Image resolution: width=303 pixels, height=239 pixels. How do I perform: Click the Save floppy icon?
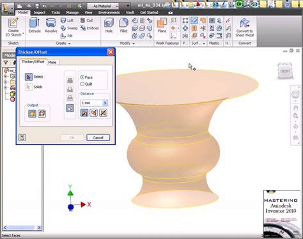pos(37,6)
